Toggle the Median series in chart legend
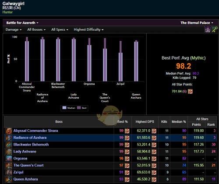Viewport: 219px width, 184px height. pyautogui.click(x=69, y=108)
